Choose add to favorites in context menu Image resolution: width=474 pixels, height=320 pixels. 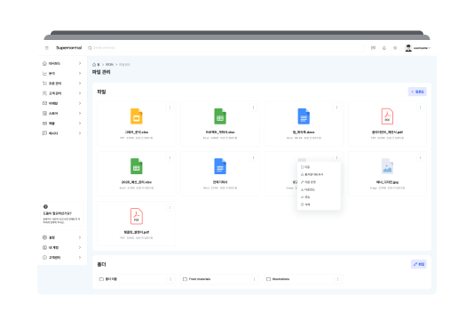tap(319, 174)
